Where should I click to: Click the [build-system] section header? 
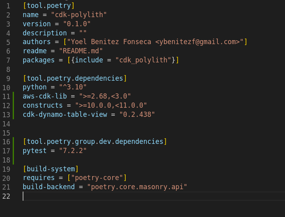tap(50, 169)
